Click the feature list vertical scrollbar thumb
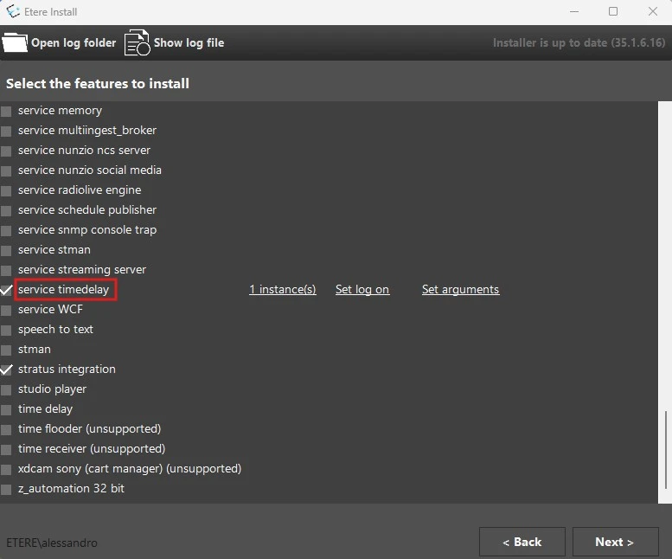Screen dimensions: 672x559 click(x=665, y=450)
